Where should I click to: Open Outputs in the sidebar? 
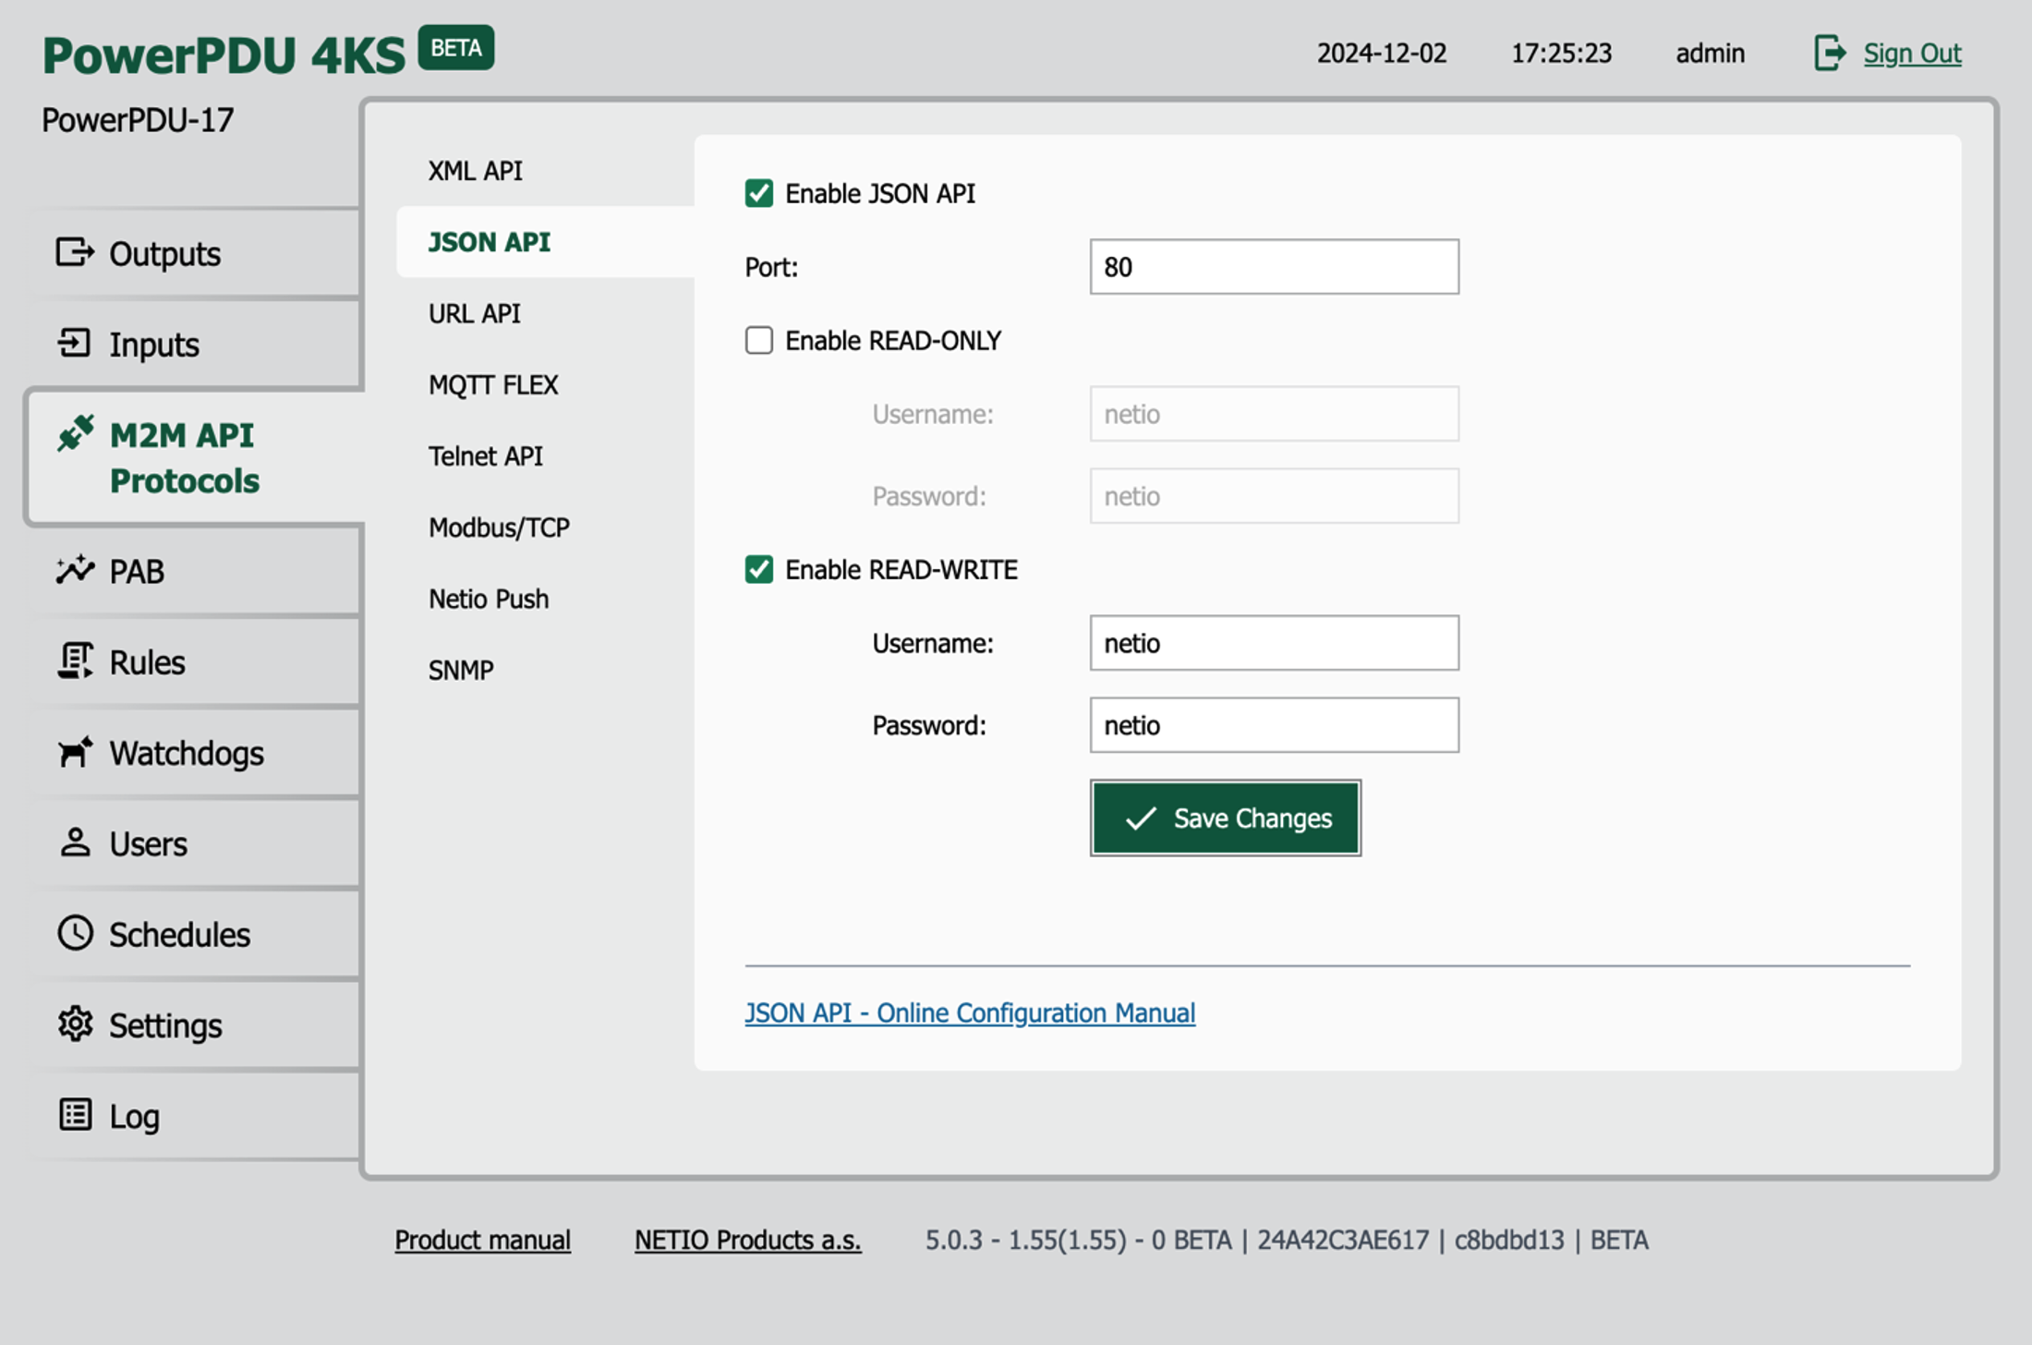194,253
